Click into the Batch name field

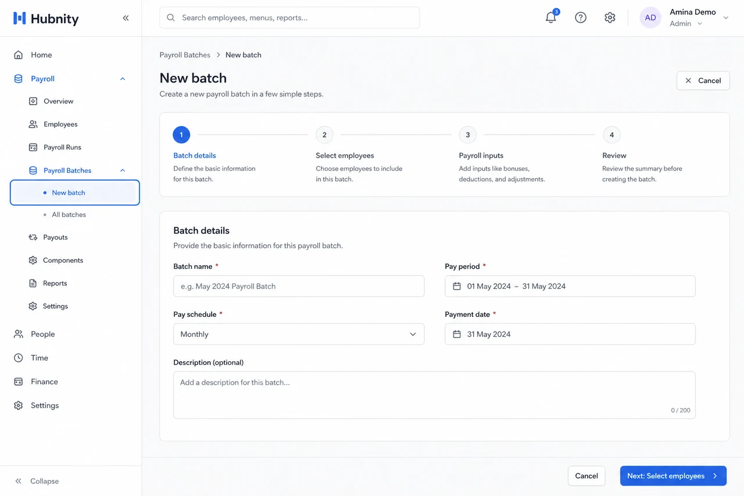[299, 286]
